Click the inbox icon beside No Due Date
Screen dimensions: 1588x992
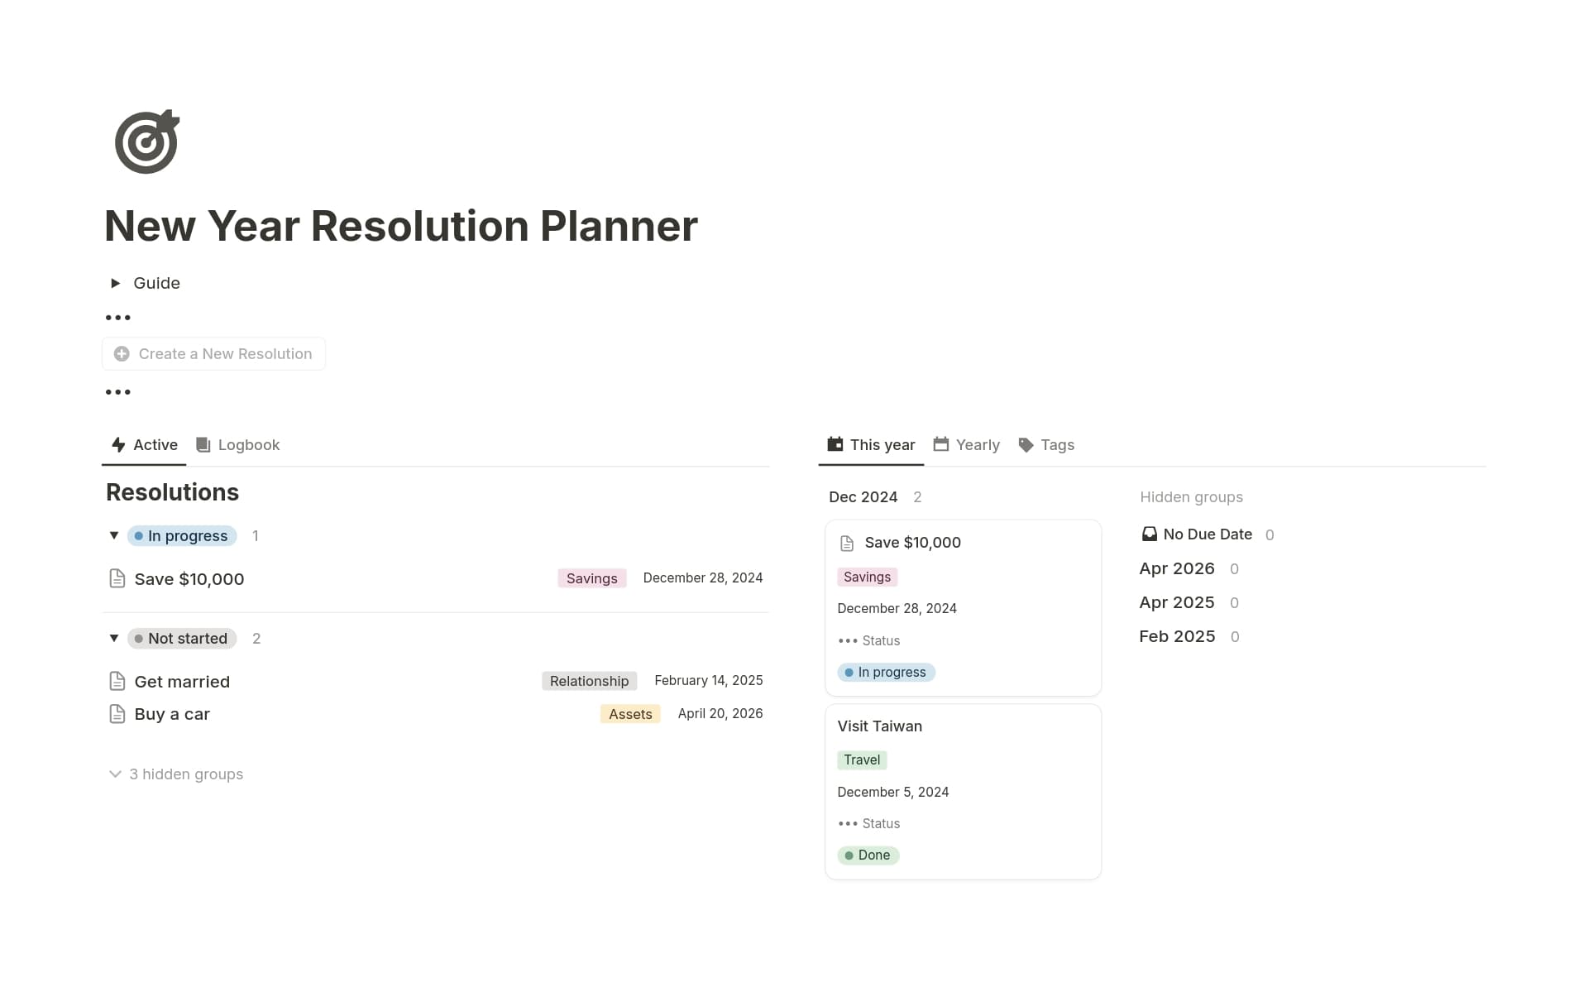[x=1149, y=534]
